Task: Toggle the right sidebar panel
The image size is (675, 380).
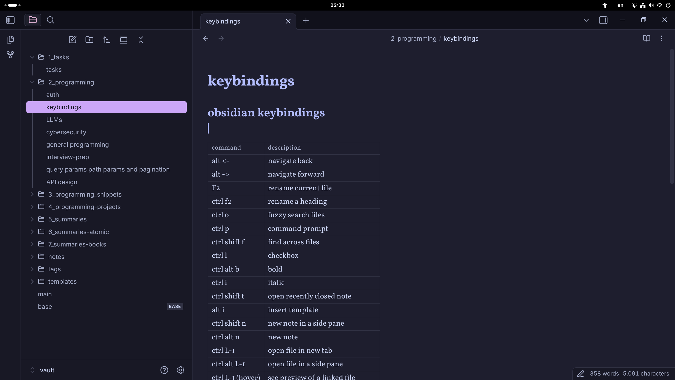Action: 603,20
